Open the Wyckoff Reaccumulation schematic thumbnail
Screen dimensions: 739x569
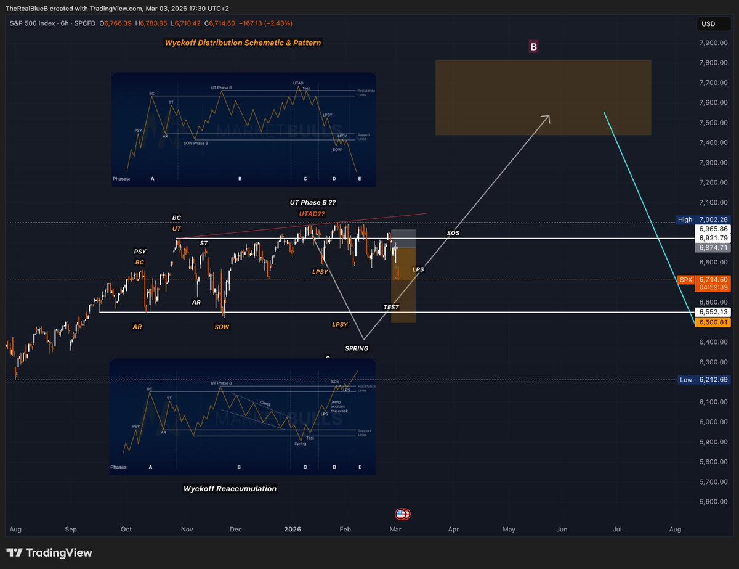tap(242, 417)
